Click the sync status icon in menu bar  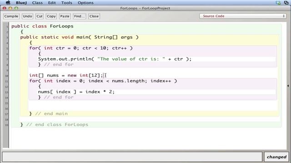tap(278, 3)
